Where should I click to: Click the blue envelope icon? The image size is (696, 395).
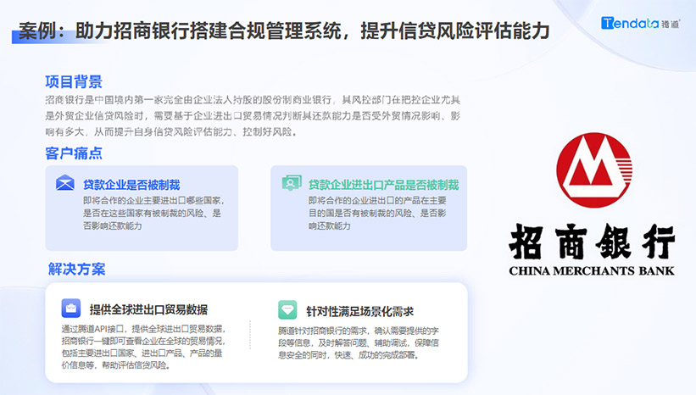[64, 183]
